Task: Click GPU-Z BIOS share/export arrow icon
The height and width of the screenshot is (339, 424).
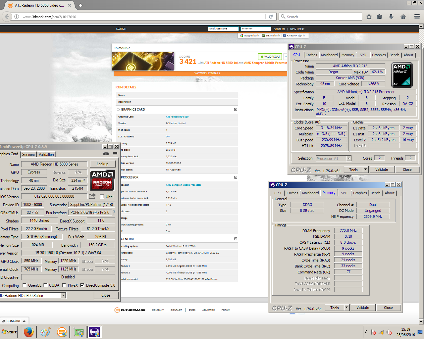Action: (x=92, y=196)
